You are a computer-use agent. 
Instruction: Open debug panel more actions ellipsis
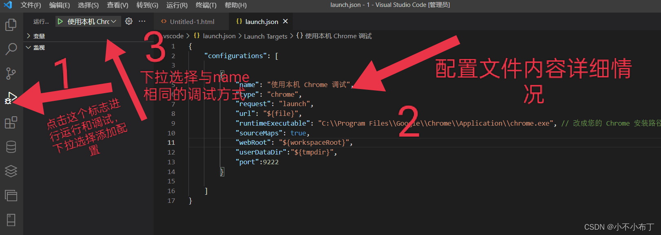click(x=142, y=21)
